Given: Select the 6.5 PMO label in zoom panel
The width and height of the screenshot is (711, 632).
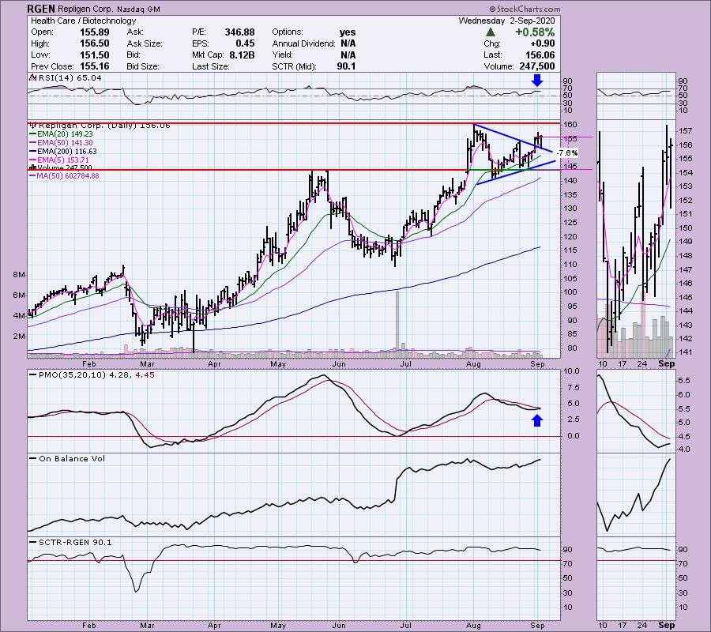Looking at the screenshot, I should [x=684, y=381].
